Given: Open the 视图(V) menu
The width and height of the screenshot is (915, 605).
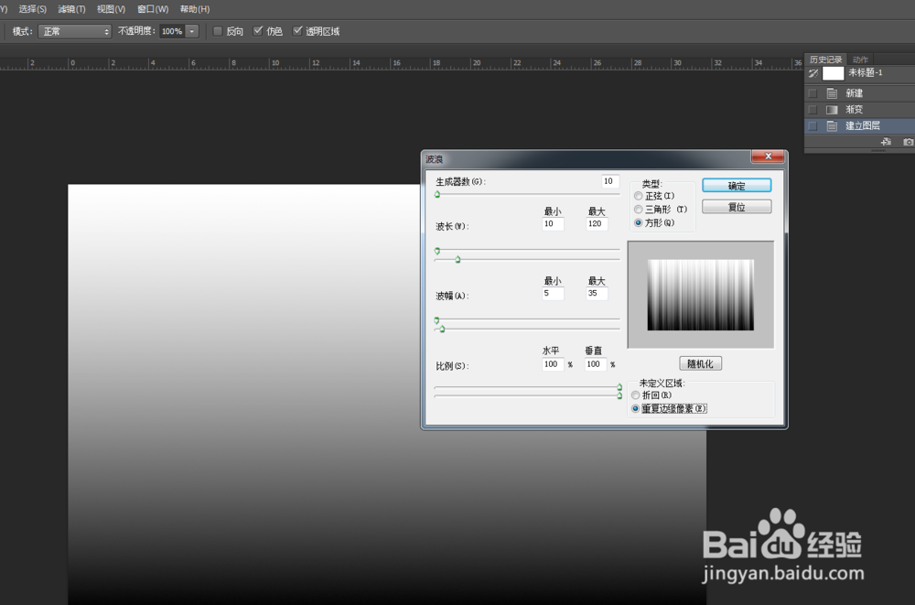Looking at the screenshot, I should [x=111, y=9].
